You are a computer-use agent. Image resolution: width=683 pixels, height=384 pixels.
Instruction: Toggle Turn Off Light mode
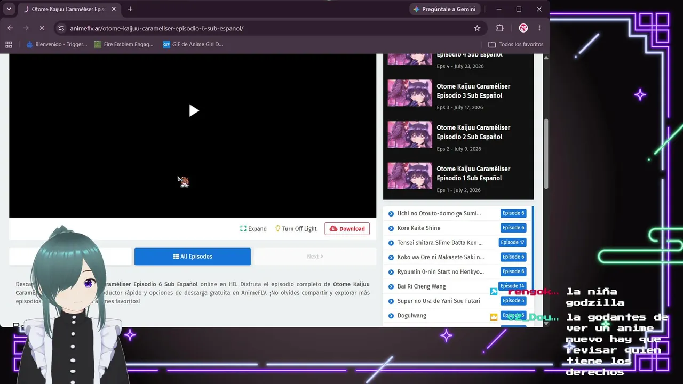pos(296,229)
